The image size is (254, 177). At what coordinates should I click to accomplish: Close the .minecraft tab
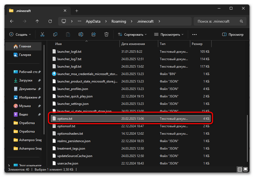pos(65,11)
